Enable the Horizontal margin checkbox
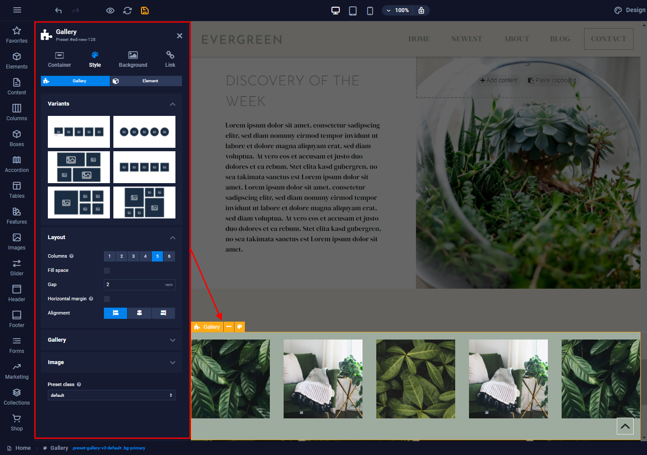Viewport: 647px width, 455px height. pos(107,299)
